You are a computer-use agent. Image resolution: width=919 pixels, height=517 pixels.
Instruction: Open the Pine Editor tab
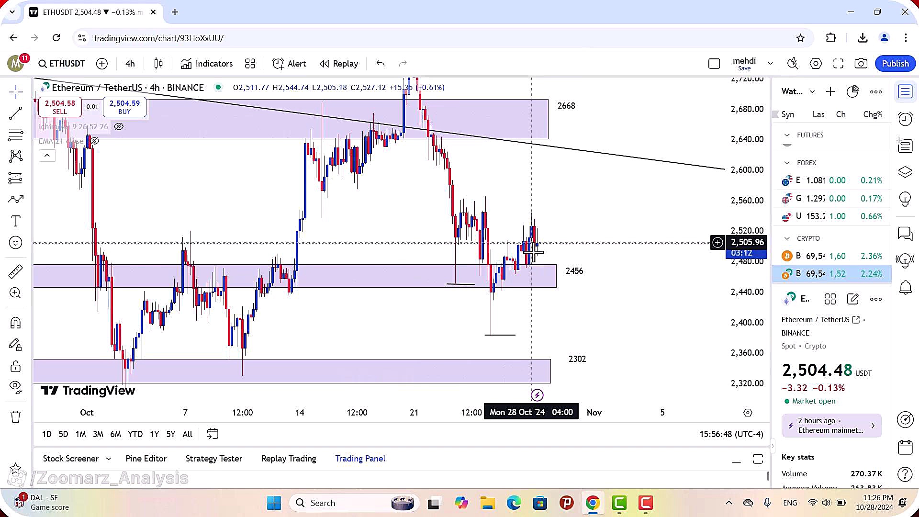(146, 459)
